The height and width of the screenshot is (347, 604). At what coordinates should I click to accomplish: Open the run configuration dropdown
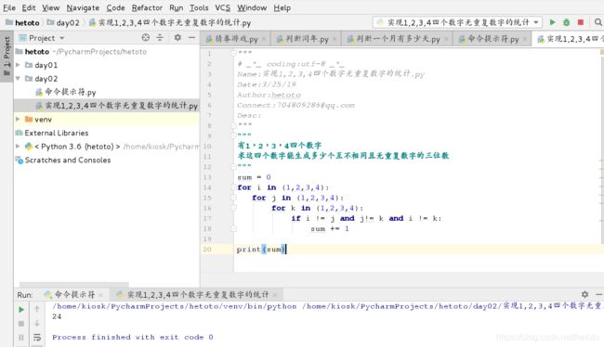[457, 22]
